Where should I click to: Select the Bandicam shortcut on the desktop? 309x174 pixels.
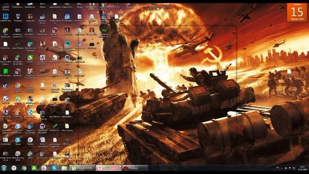tap(18, 72)
